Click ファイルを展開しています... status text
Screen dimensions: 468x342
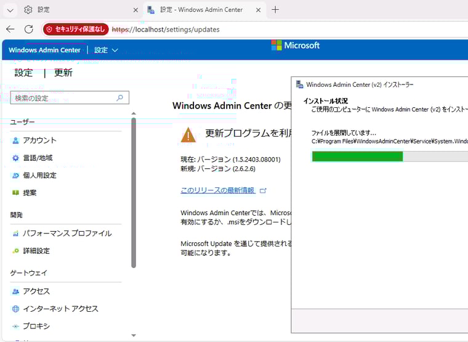pyautogui.click(x=344, y=133)
